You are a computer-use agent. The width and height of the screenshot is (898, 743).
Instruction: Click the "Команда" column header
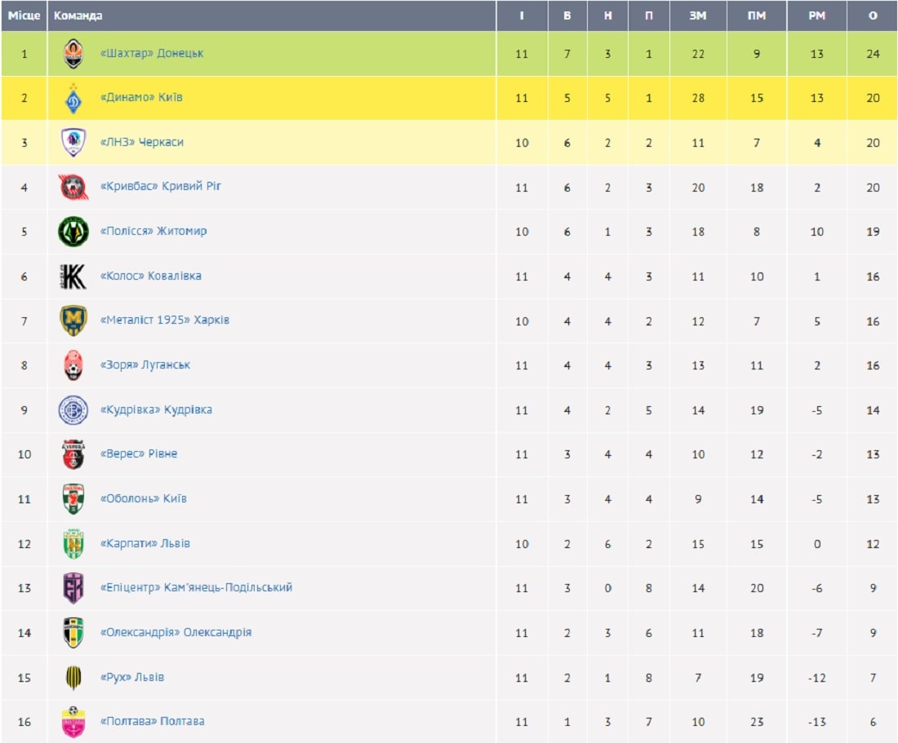(78, 15)
